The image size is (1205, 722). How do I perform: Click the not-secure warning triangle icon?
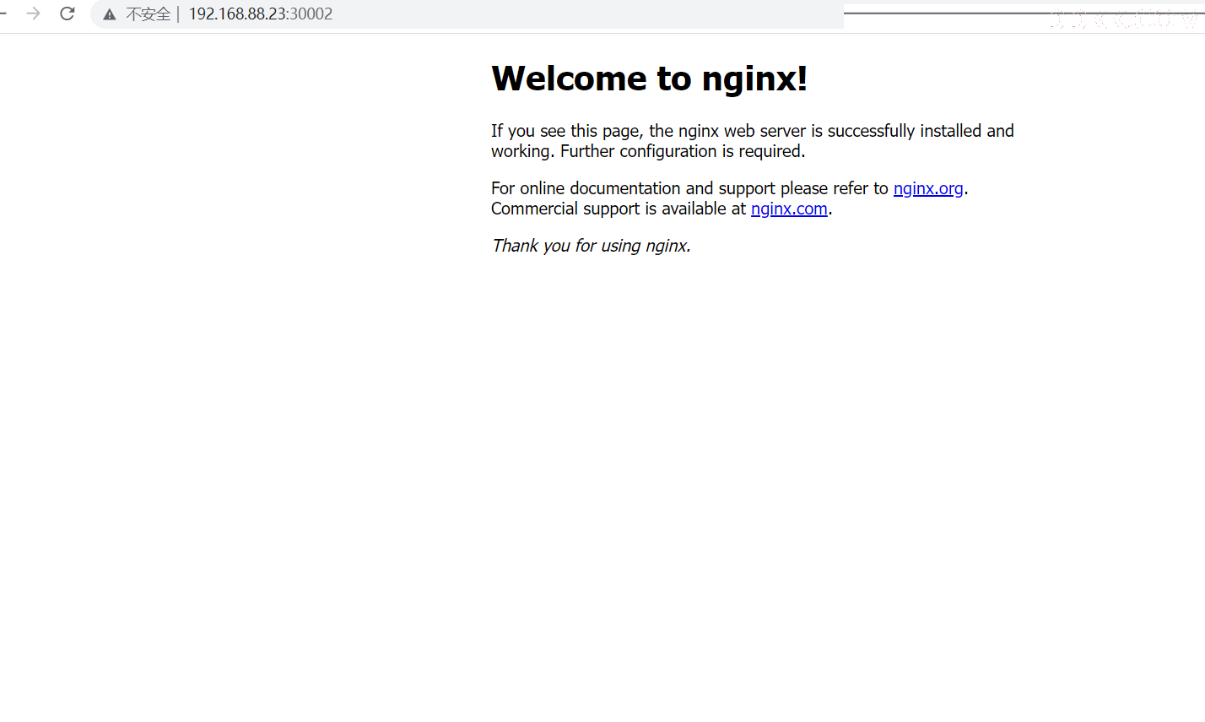pos(109,14)
